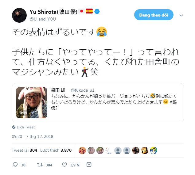
Task: Click the 09:20 - 7 thg 12, 2018 timestamp
Action: [x=33, y=136]
